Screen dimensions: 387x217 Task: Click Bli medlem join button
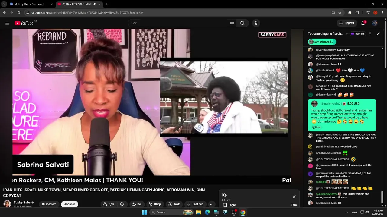pos(49,204)
